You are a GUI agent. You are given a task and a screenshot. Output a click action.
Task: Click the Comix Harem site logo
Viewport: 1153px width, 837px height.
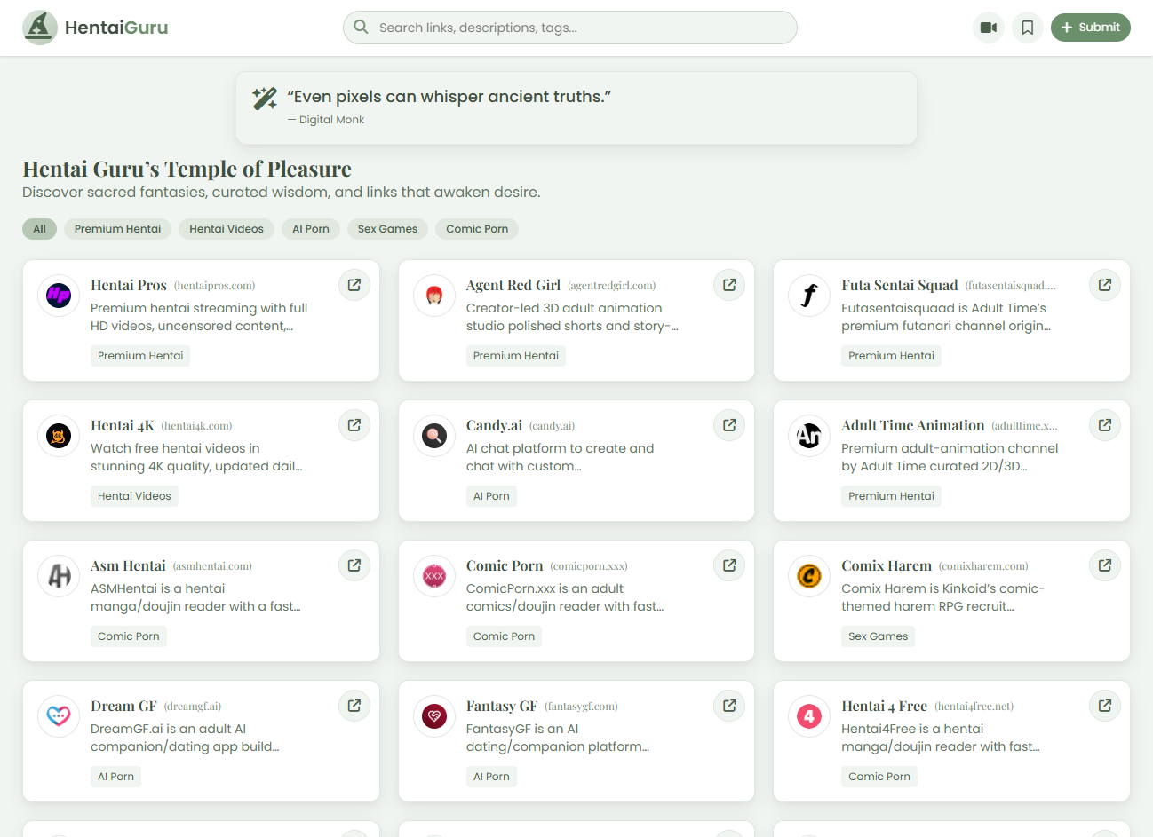click(x=809, y=576)
